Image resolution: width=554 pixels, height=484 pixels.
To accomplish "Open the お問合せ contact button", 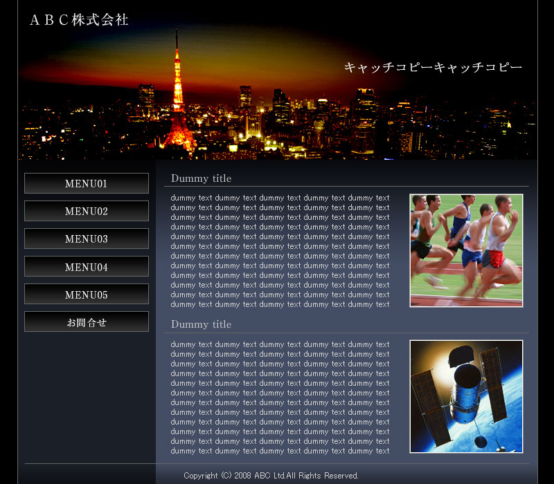I will coord(86,322).
